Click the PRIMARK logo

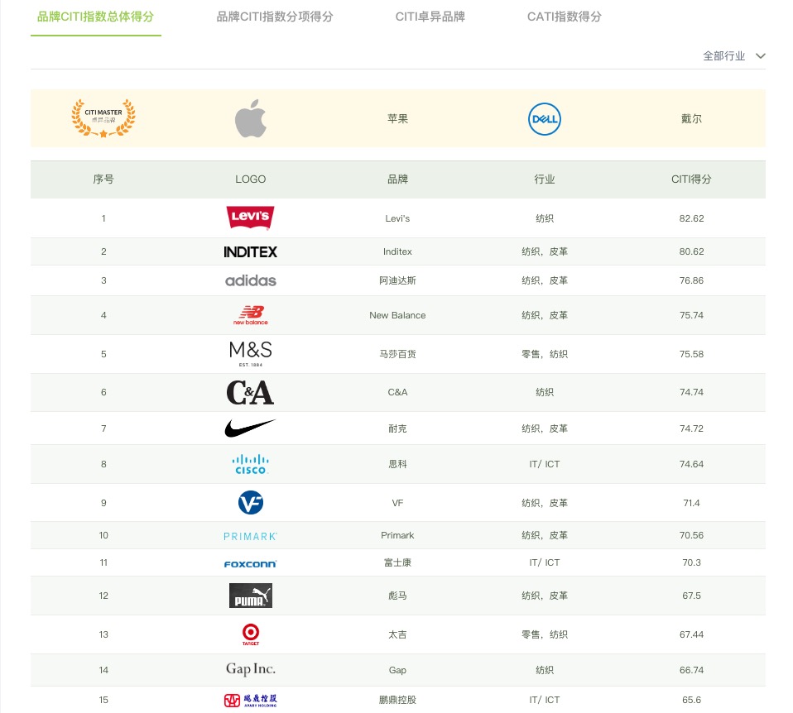250,536
